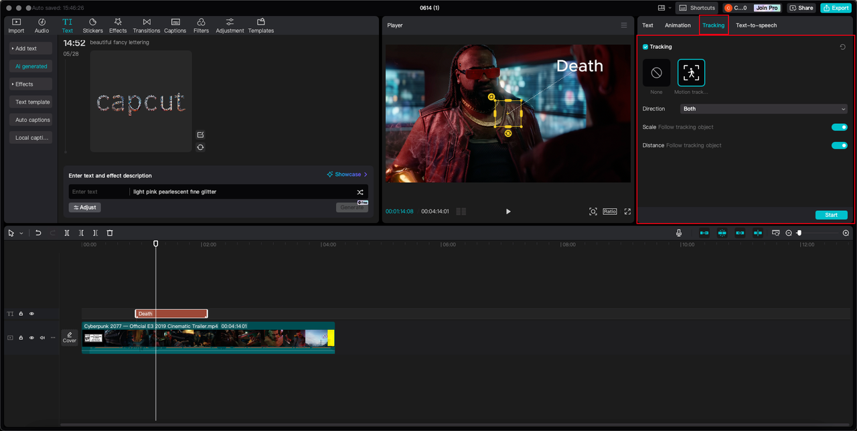
Task: Open the Transitions panel
Action: [x=146, y=25]
